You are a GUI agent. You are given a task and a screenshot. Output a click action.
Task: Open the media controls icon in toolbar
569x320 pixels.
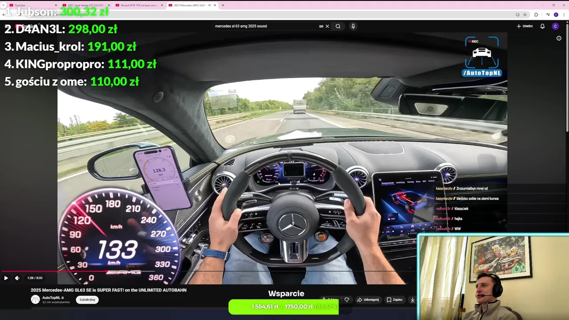(x=548, y=15)
